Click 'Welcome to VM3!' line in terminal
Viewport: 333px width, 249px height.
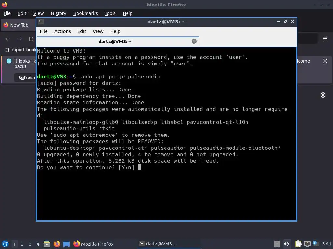click(x=61, y=51)
